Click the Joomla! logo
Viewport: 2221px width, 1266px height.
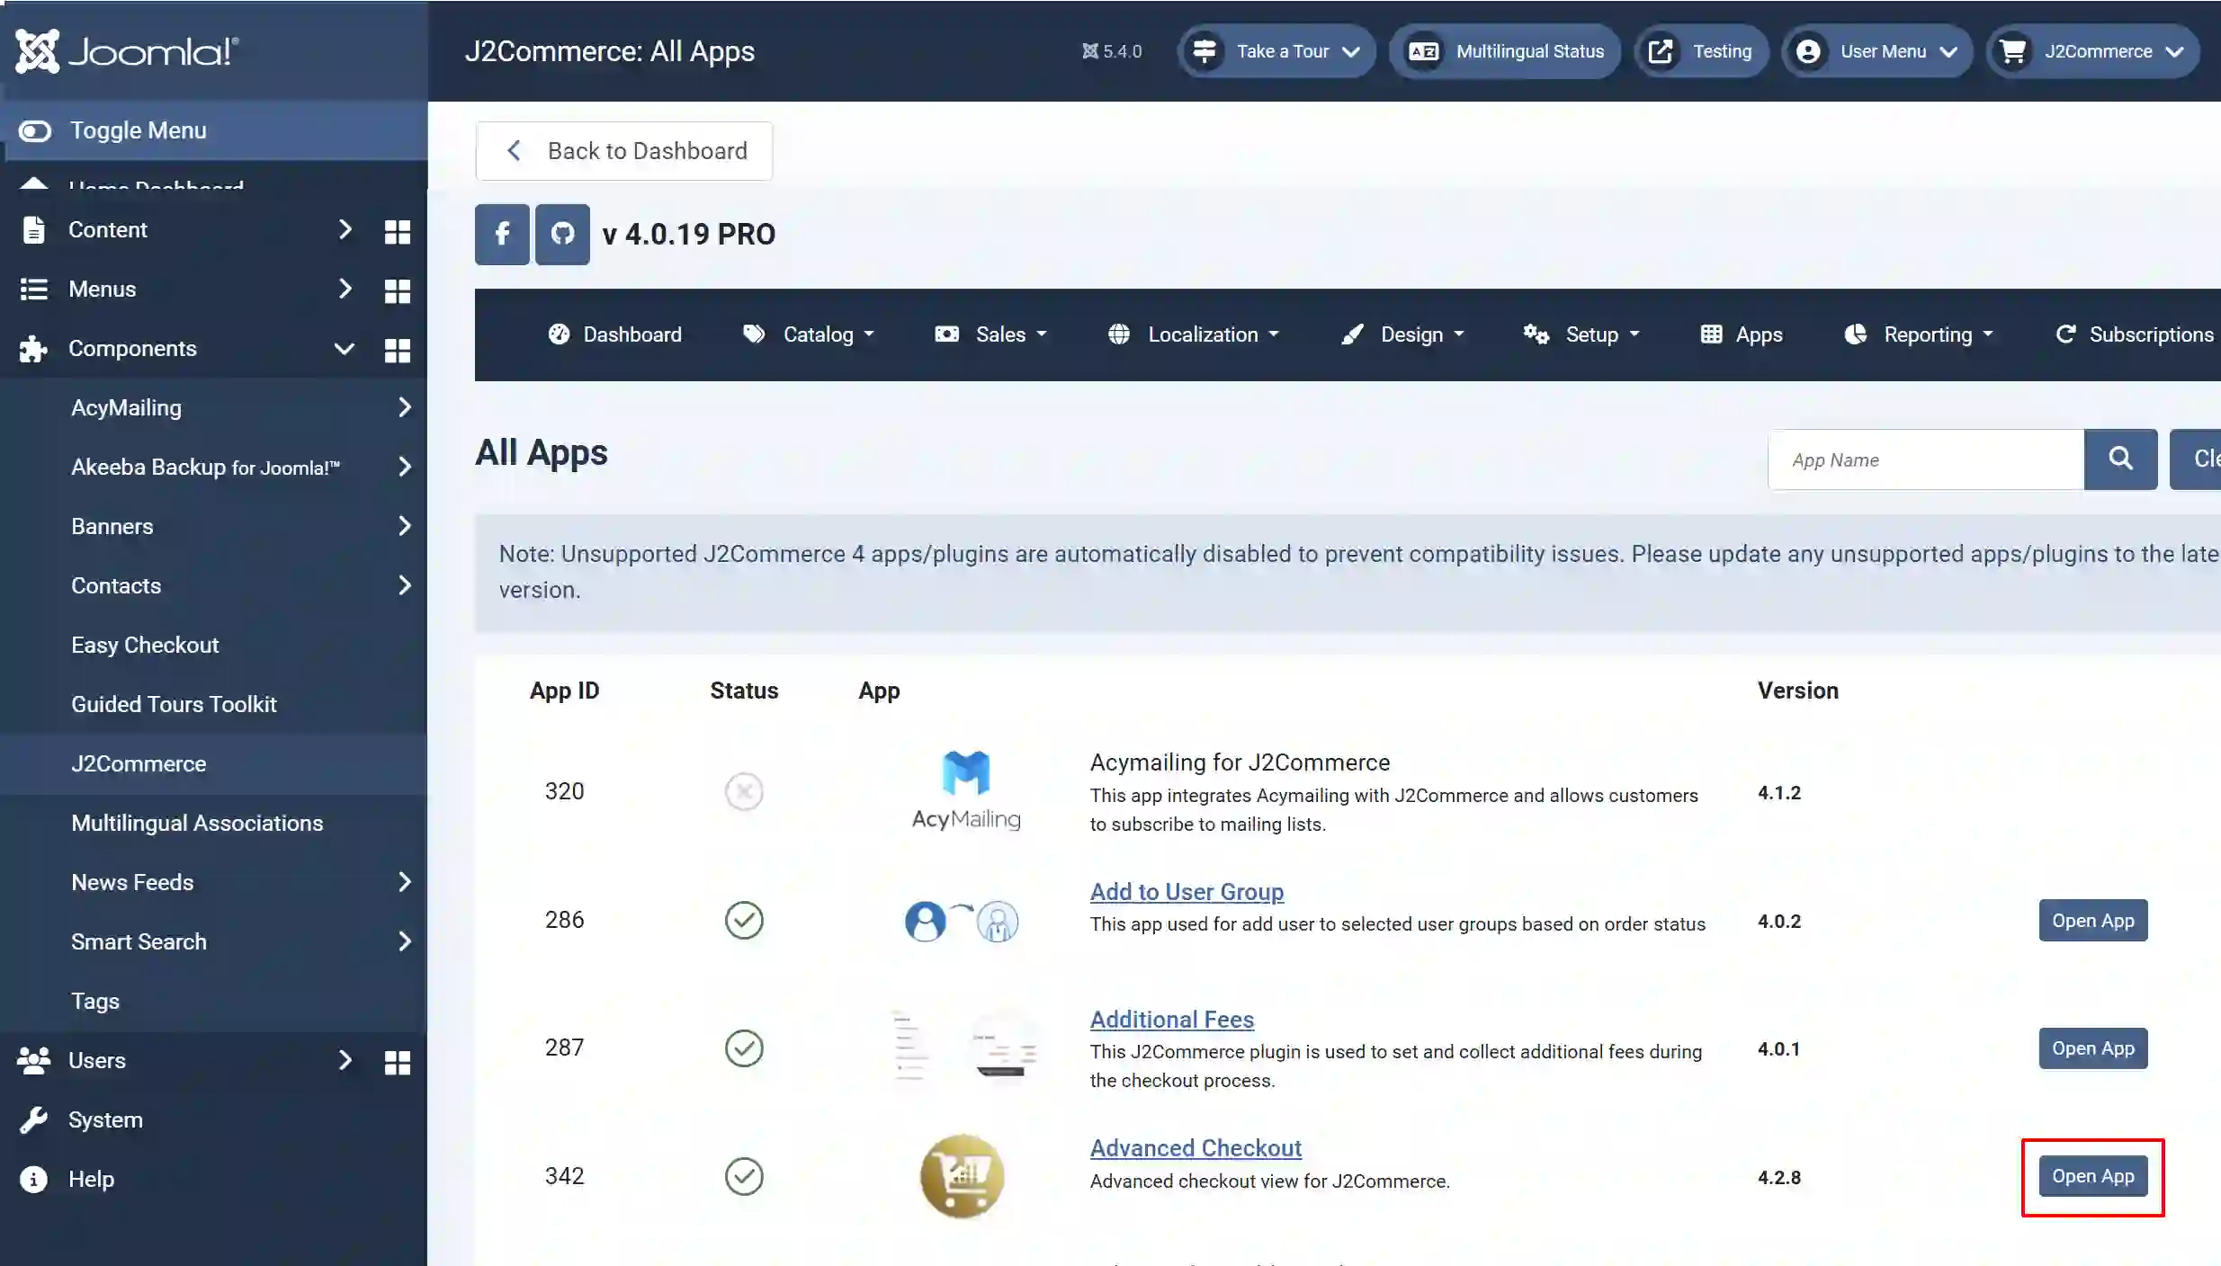(x=127, y=51)
